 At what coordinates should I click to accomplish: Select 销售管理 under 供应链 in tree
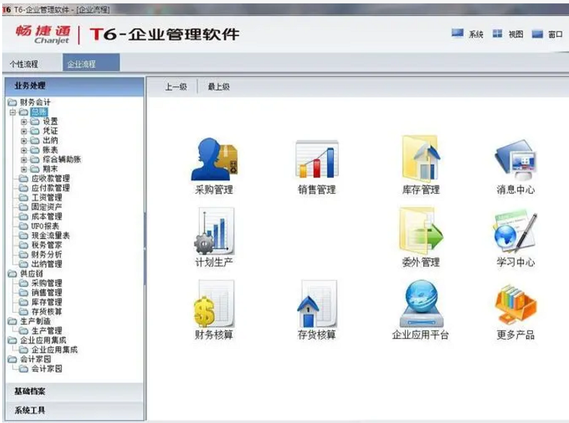point(47,292)
